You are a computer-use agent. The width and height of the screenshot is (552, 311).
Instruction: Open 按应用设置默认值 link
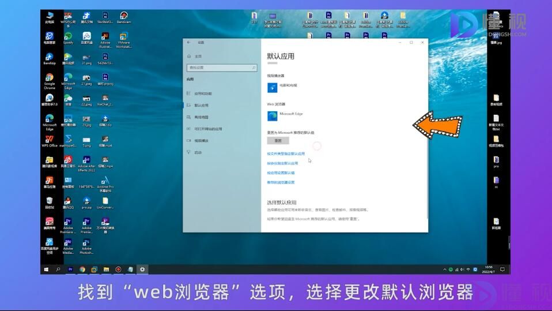click(x=281, y=173)
